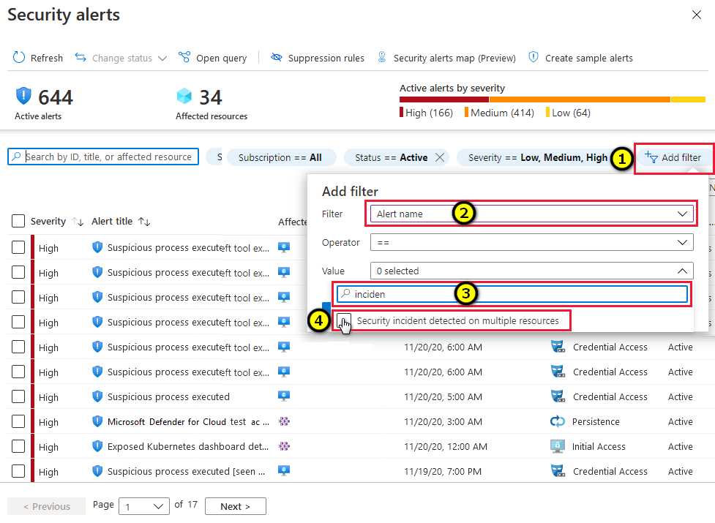This screenshot has width=715, height=523.
Task: Remove the Status == Active filter
Action: pos(441,157)
